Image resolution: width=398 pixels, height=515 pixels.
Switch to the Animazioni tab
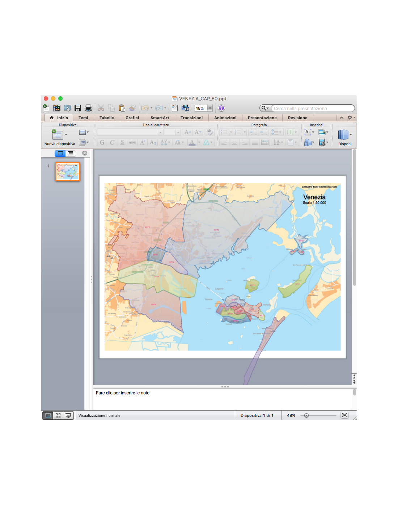pyautogui.click(x=225, y=118)
